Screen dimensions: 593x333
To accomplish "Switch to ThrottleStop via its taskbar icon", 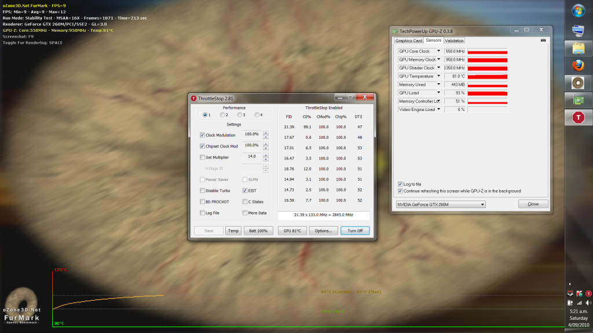I will point(579,118).
